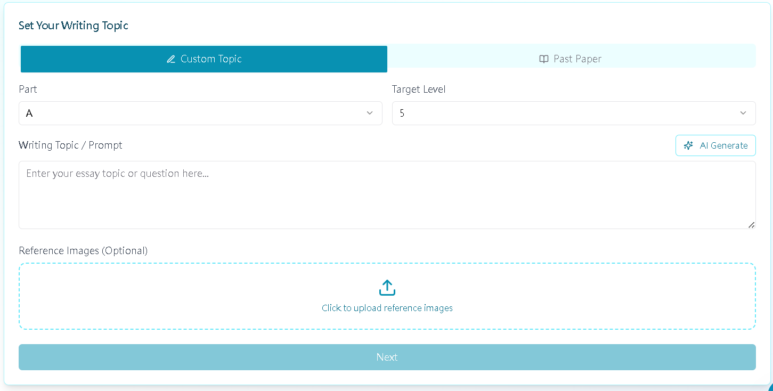Click the AI Generate button

coord(715,145)
